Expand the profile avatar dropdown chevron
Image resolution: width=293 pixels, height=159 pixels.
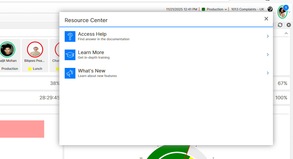289,12
